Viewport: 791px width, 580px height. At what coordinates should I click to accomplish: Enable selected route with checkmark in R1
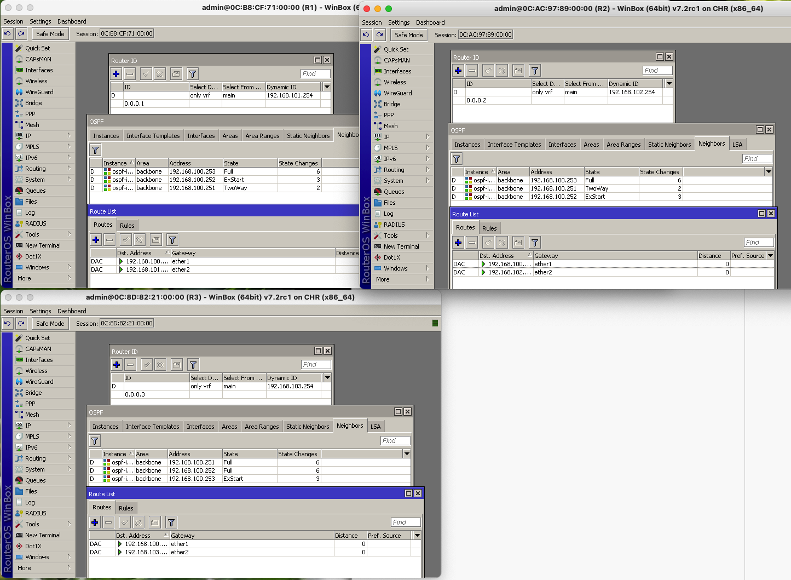click(125, 239)
